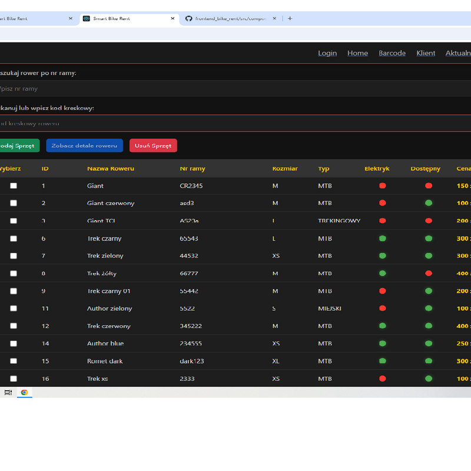Open the Login page link
Screen dimensions: 471x471
click(x=327, y=53)
